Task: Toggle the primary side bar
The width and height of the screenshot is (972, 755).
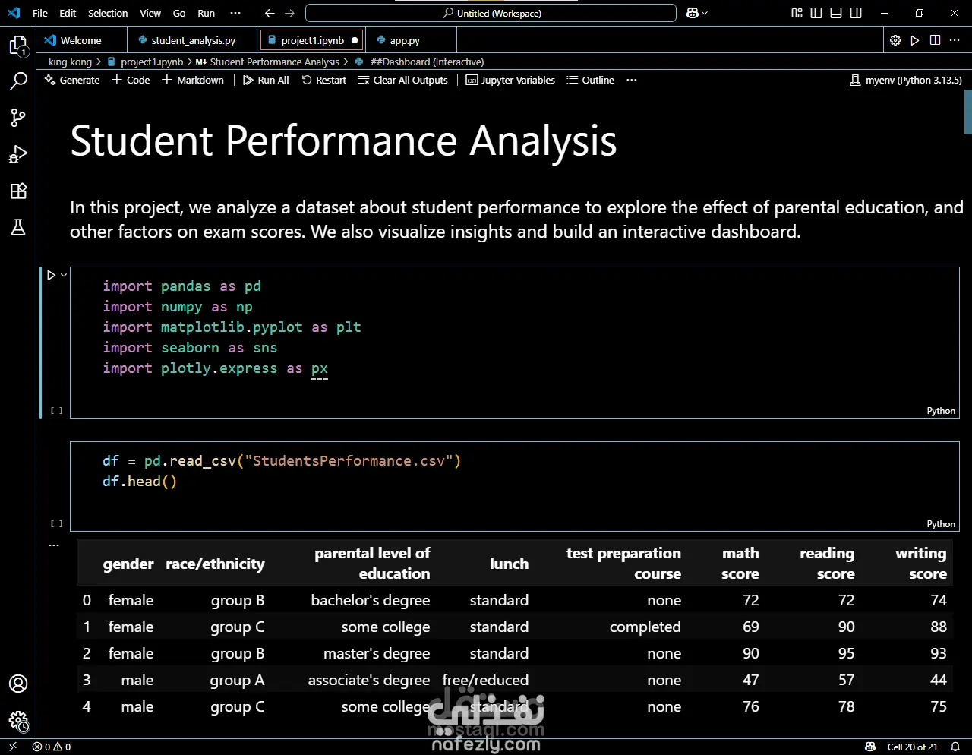Action: (816, 13)
